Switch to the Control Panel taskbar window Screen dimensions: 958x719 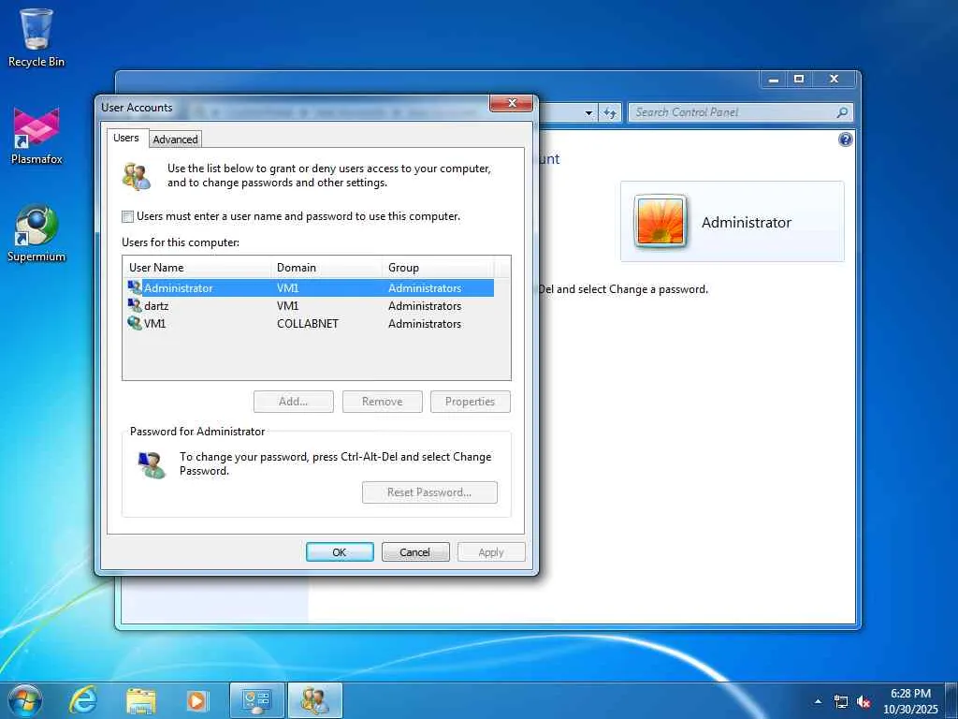[256, 700]
